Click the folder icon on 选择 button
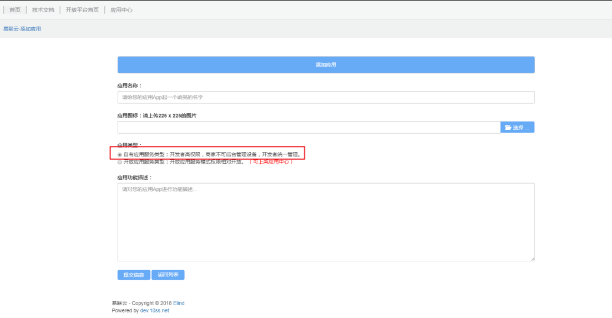612x318 pixels. coord(508,128)
